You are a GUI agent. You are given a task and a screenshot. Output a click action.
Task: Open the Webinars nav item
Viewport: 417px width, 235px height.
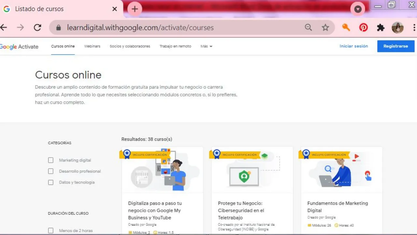tap(92, 46)
